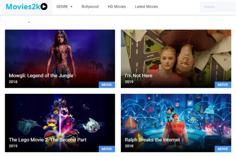Click the MOVIE badge on Mowgli card
The width and height of the screenshot is (236, 157).
click(x=107, y=85)
